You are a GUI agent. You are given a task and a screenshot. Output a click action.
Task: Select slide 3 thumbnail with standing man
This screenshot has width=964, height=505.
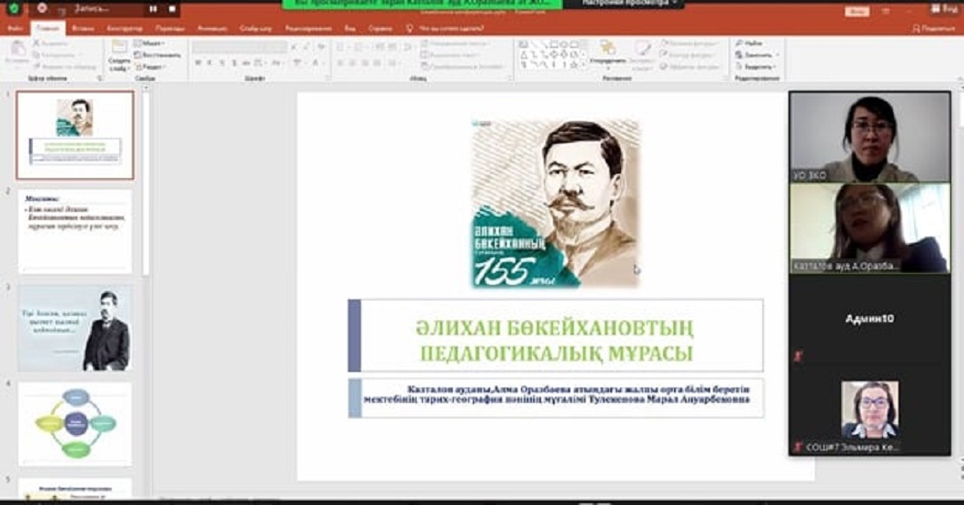click(75, 328)
